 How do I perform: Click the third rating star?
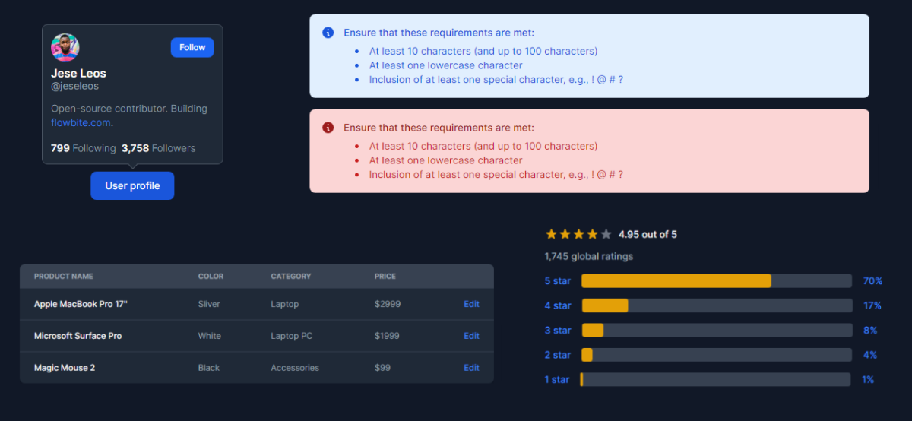(x=579, y=234)
